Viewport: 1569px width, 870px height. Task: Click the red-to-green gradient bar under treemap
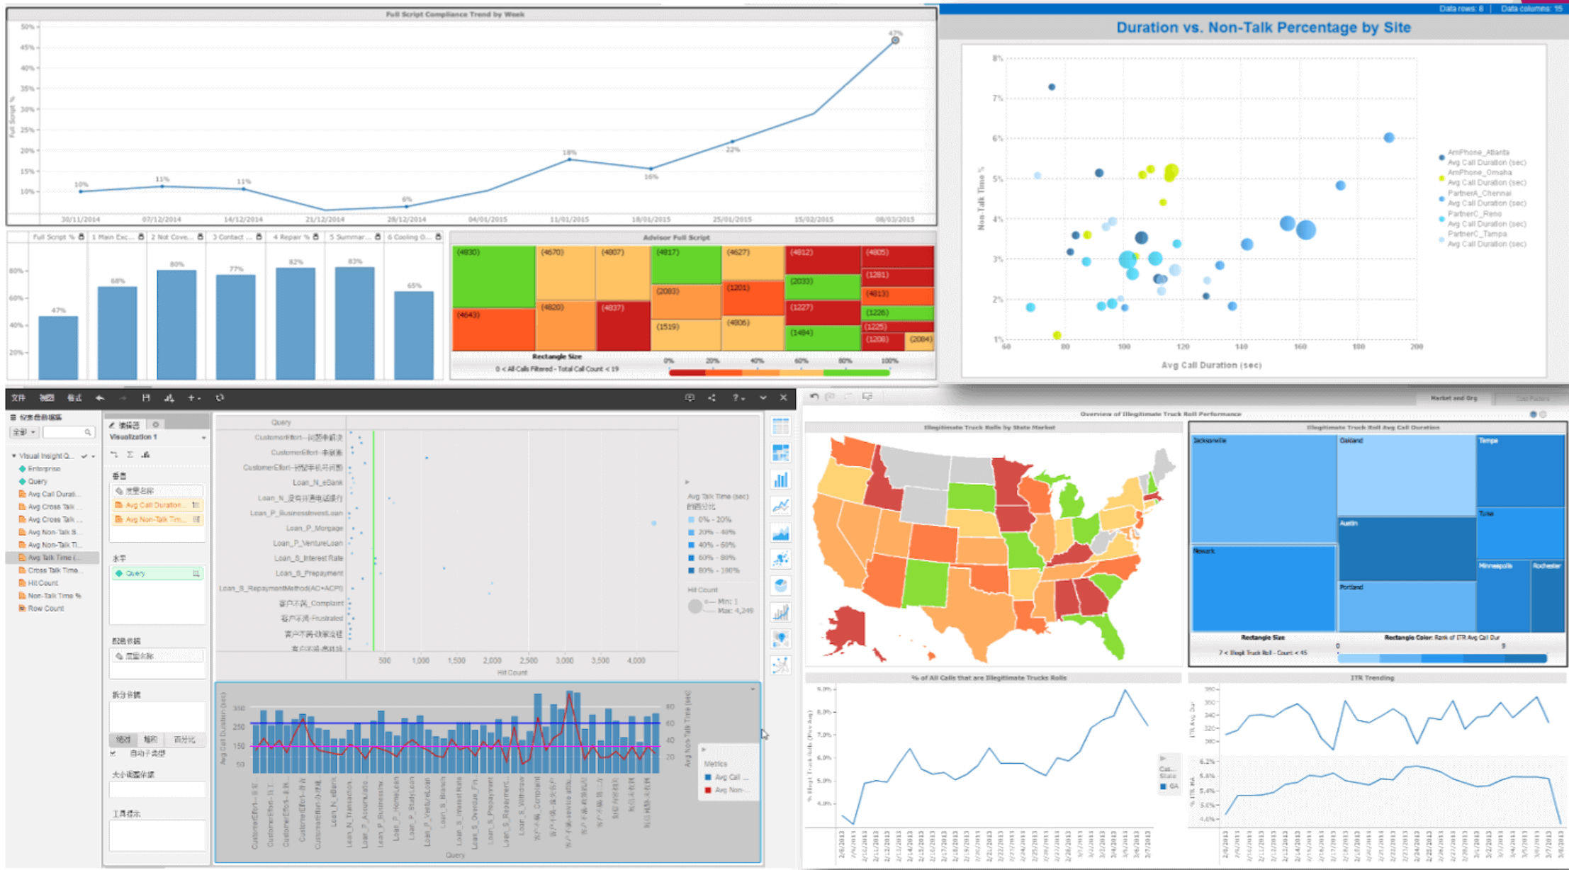pyautogui.click(x=780, y=372)
